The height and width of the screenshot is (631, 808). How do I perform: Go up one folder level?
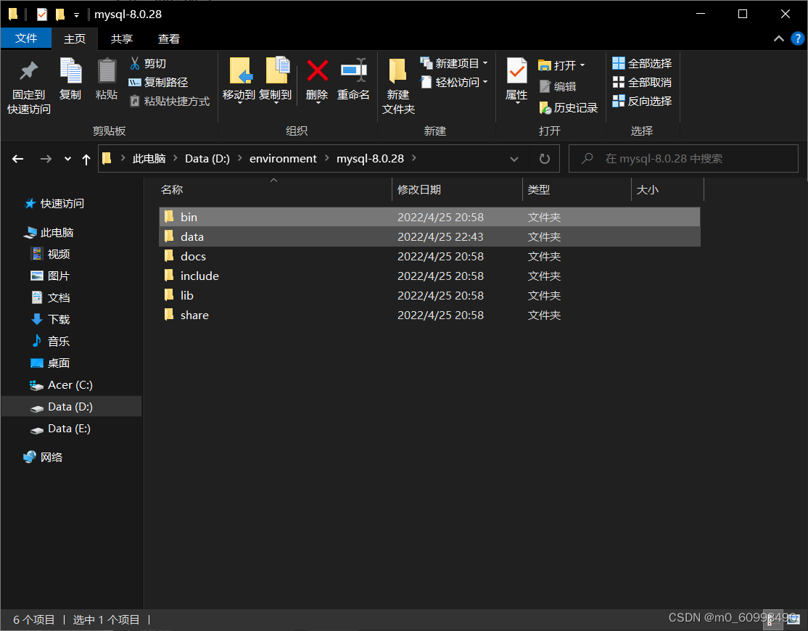[x=86, y=159]
